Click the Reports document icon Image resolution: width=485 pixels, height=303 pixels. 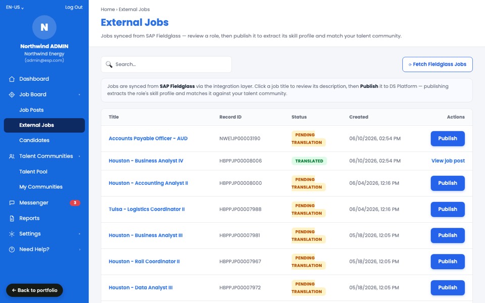(12, 218)
